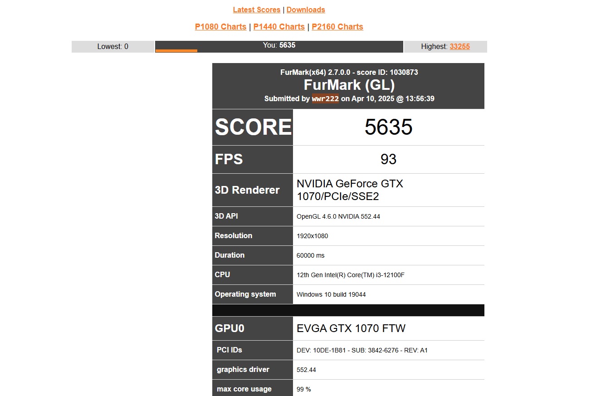Click the max core usage label
The image size is (591, 396).
244,389
